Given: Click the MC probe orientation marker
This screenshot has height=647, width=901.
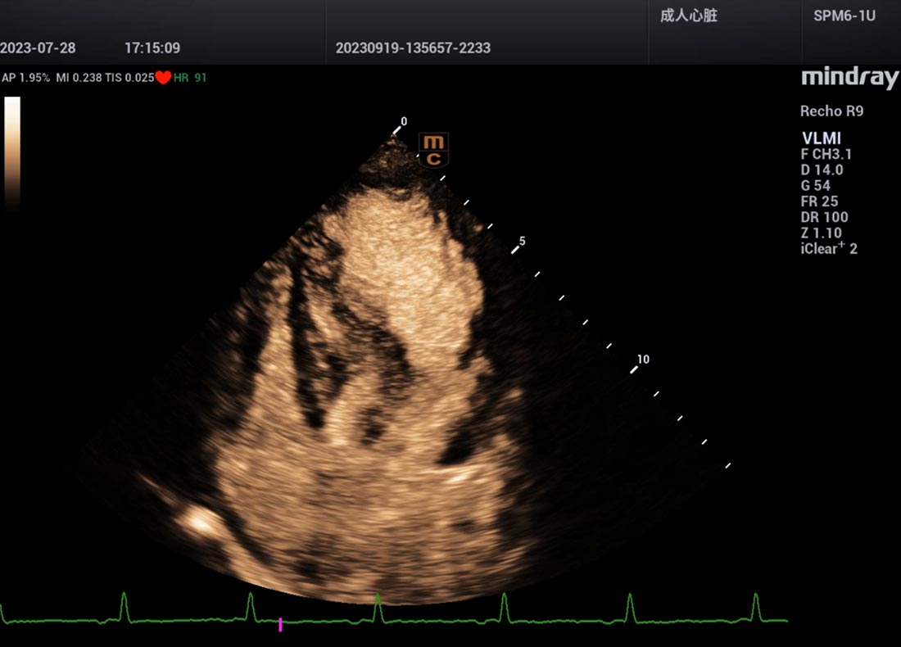Looking at the screenshot, I should (433, 151).
